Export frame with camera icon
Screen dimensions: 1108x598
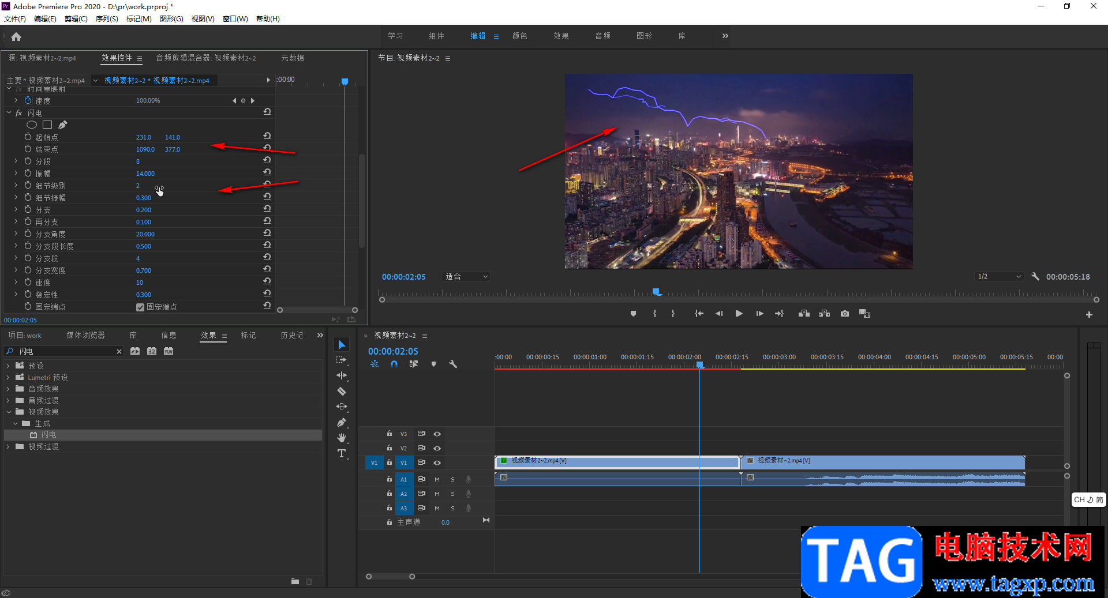(x=845, y=314)
